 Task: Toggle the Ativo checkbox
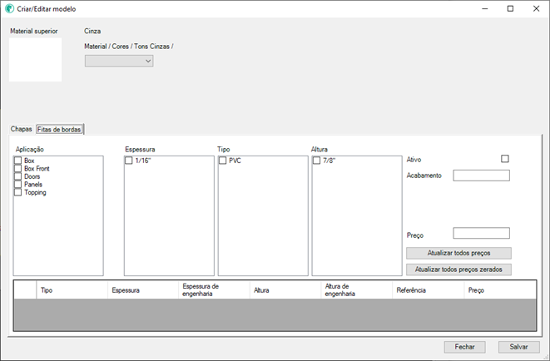click(x=504, y=159)
